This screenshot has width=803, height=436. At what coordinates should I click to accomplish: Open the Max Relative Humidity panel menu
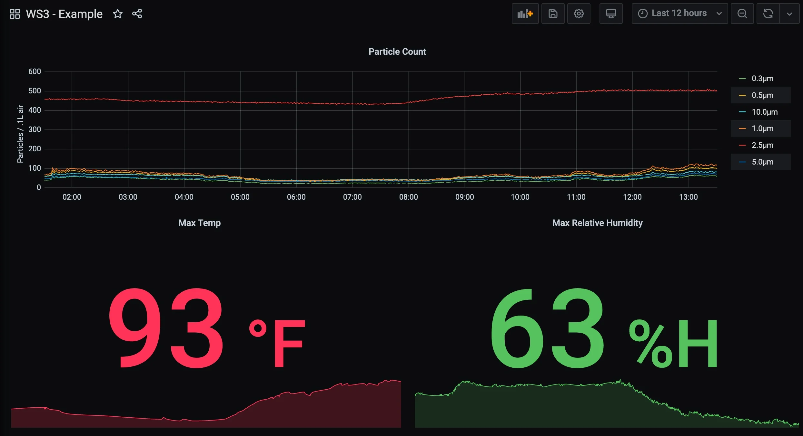click(597, 223)
